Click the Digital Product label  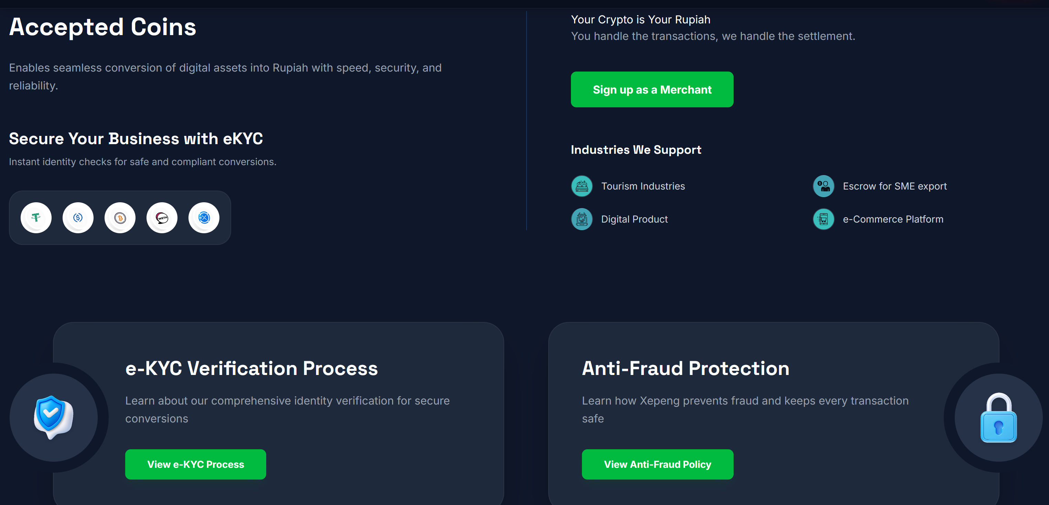click(x=634, y=219)
